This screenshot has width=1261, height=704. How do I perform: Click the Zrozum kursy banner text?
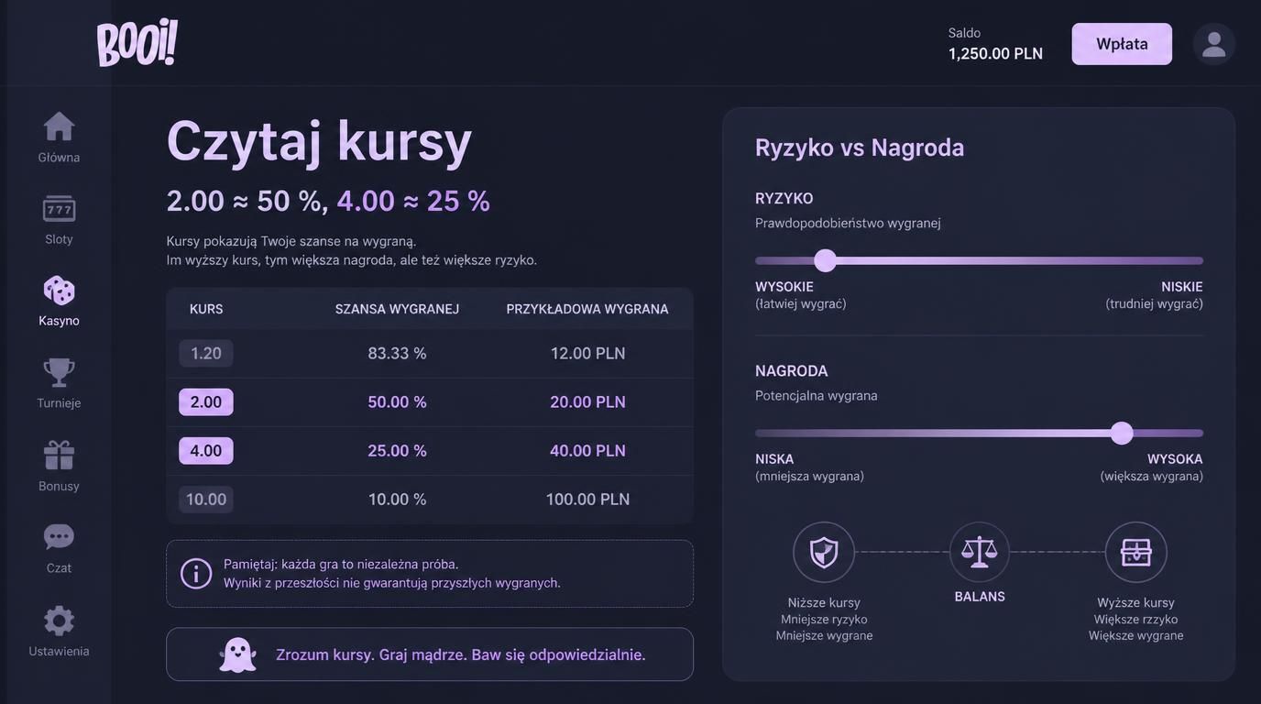click(461, 654)
